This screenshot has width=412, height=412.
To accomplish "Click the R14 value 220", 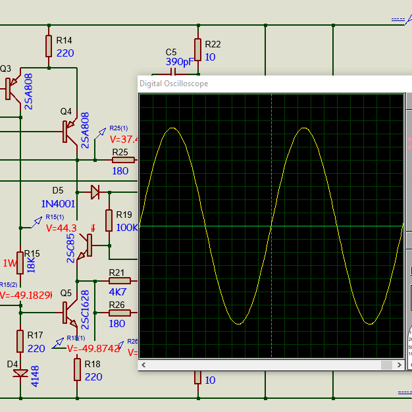I will pos(65,53).
